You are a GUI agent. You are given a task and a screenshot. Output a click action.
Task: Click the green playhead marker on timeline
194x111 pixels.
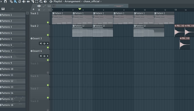pyautogui.click(x=80, y=9)
